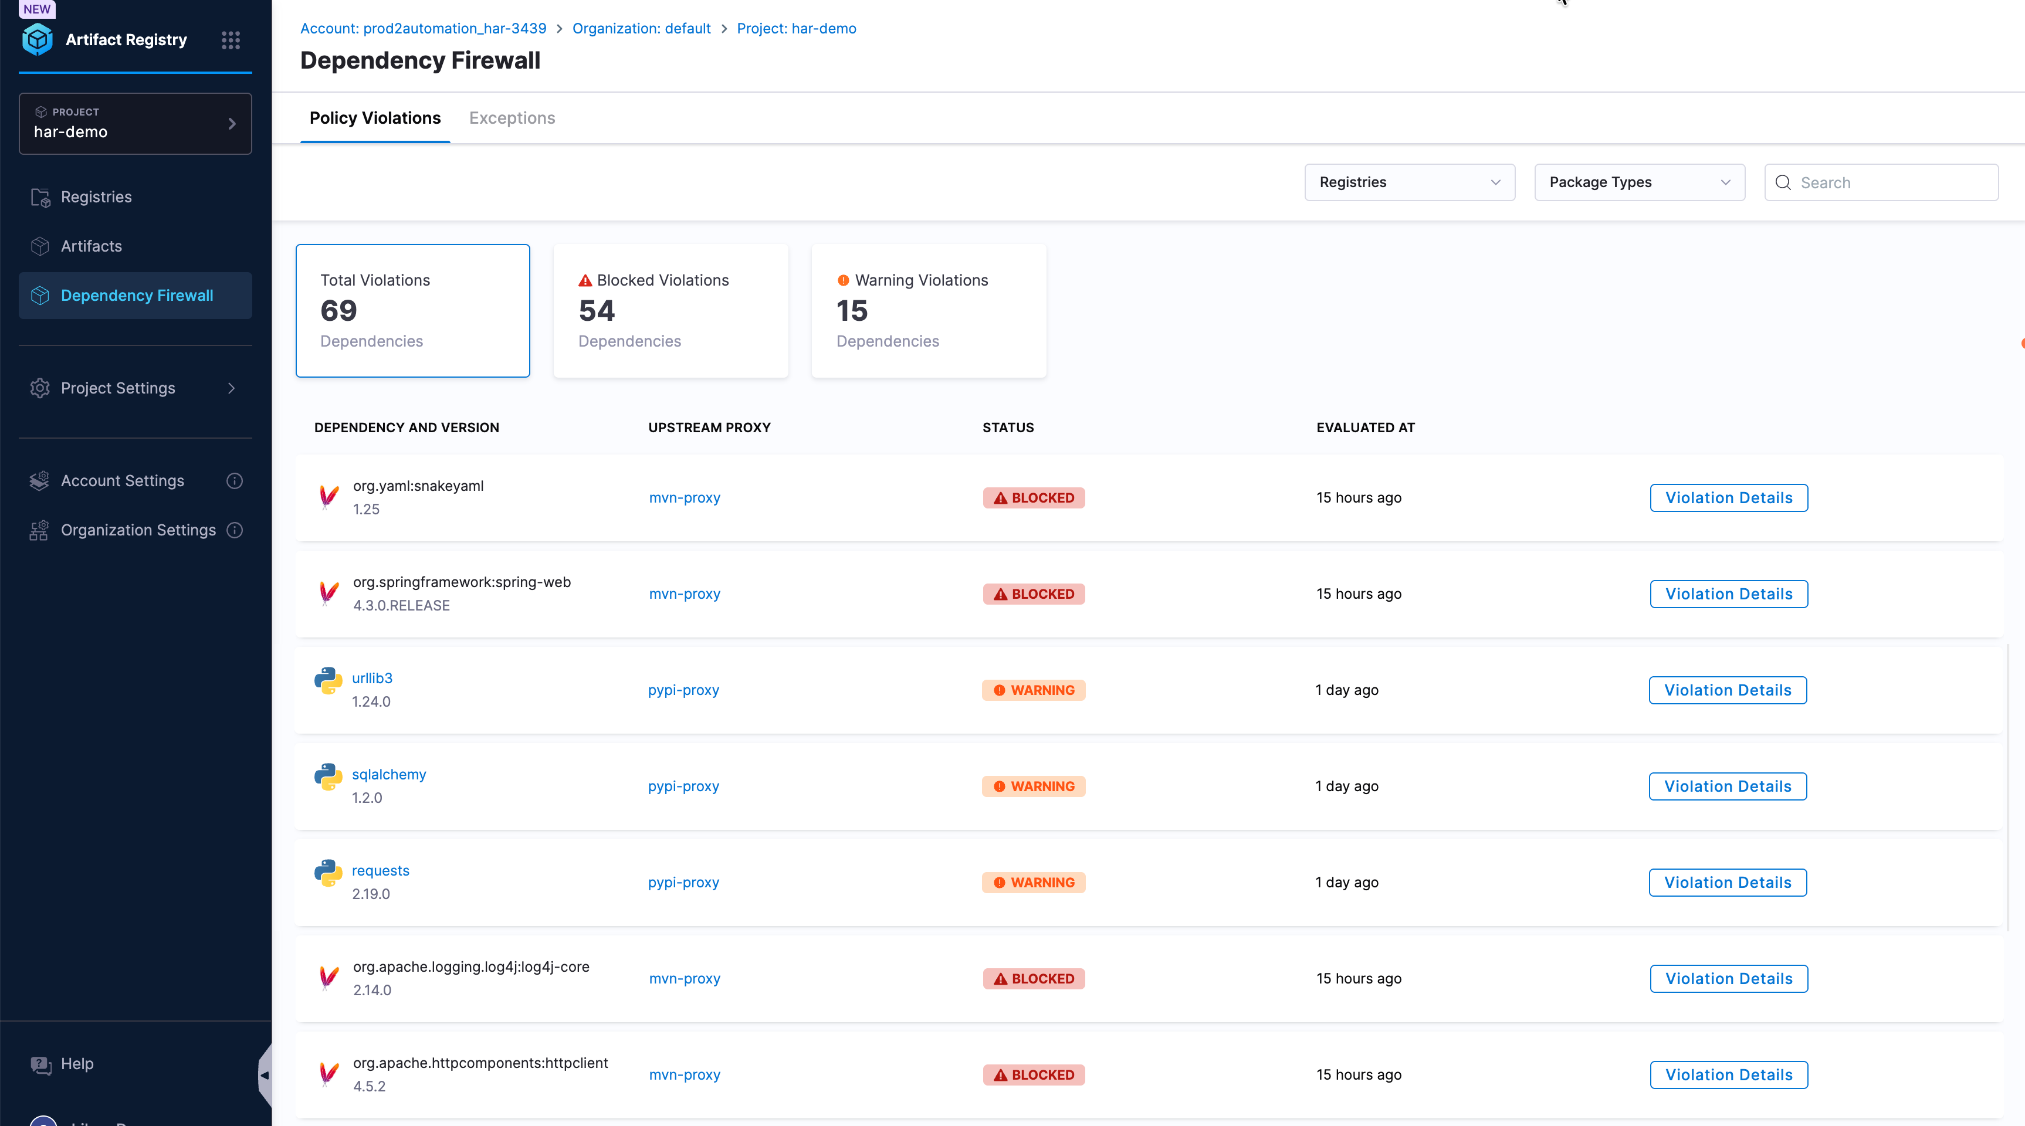The width and height of the screenshot is (2025, 1126).
Task: Open Project Settings gear icon
Action: point(39,388)
